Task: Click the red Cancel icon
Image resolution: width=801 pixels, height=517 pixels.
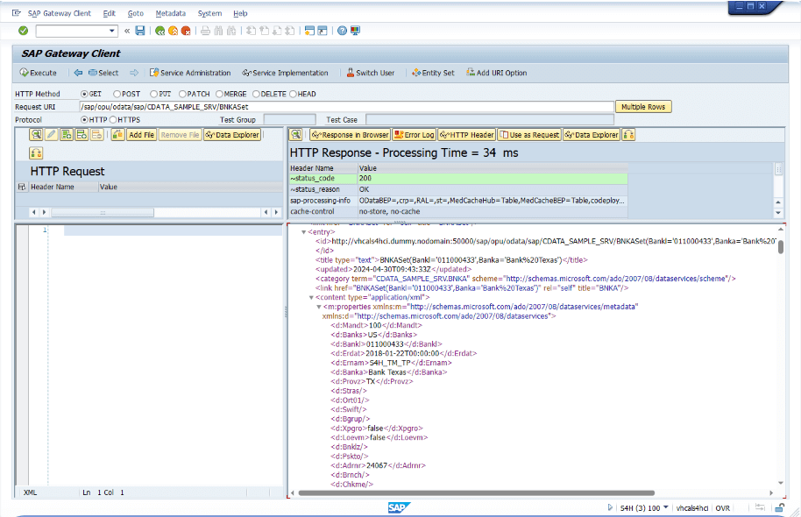Action: coord(186,31)
